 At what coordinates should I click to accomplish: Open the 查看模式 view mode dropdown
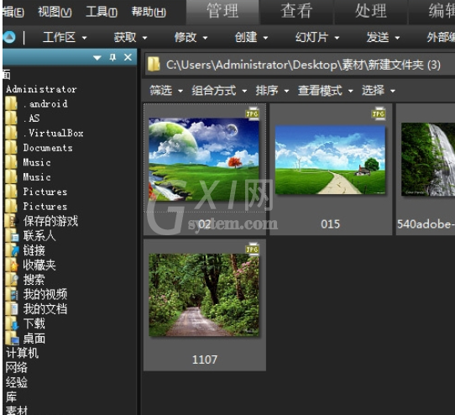click(x=325, y=91)
